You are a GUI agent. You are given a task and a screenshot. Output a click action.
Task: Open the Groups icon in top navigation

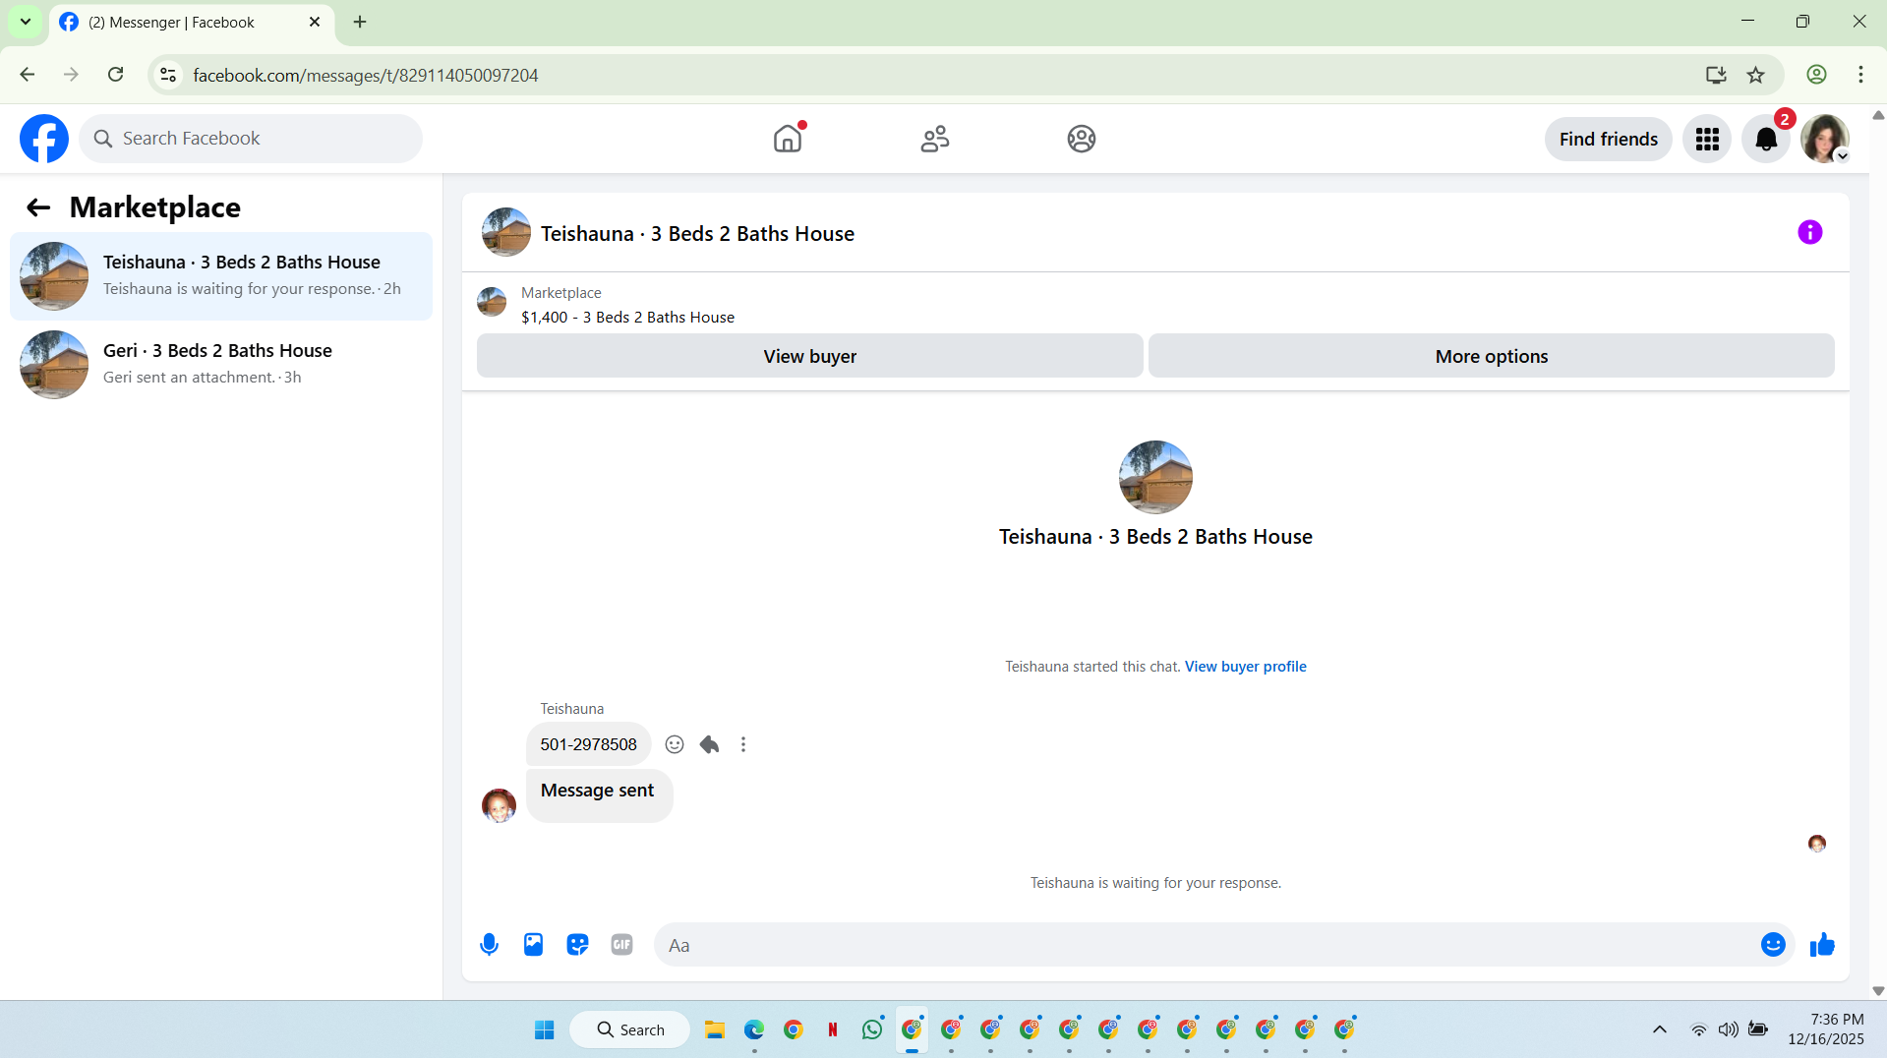click(1082, 139)
